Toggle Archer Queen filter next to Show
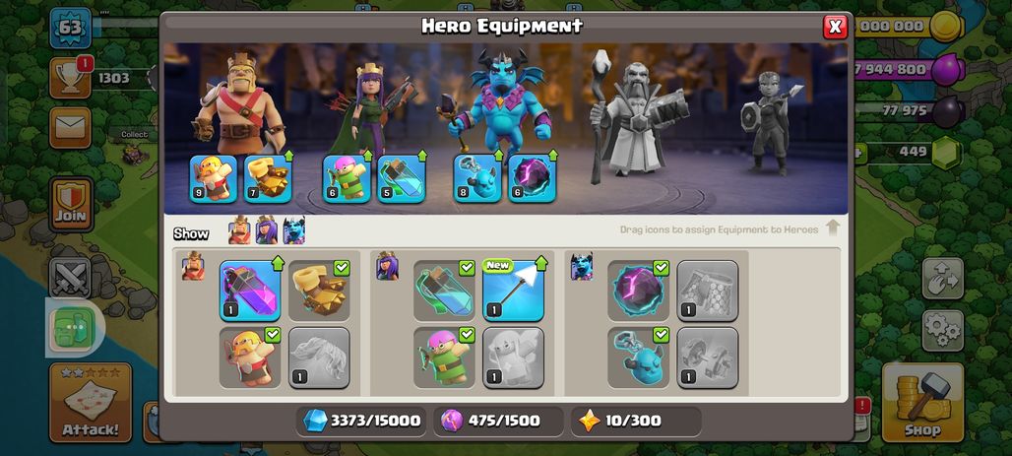The image size is (1012, 456). point(267,229)
